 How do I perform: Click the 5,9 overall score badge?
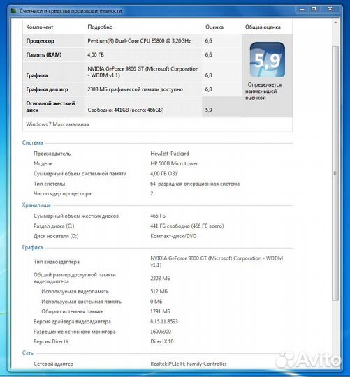click(x=268, y=59)
